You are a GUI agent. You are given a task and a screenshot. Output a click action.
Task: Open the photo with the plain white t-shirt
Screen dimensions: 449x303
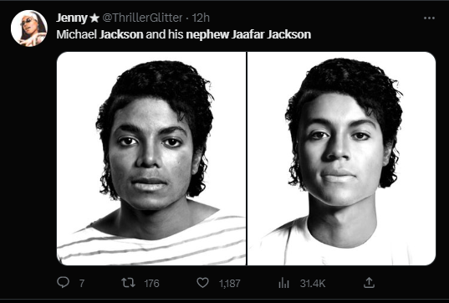point(341,158)
